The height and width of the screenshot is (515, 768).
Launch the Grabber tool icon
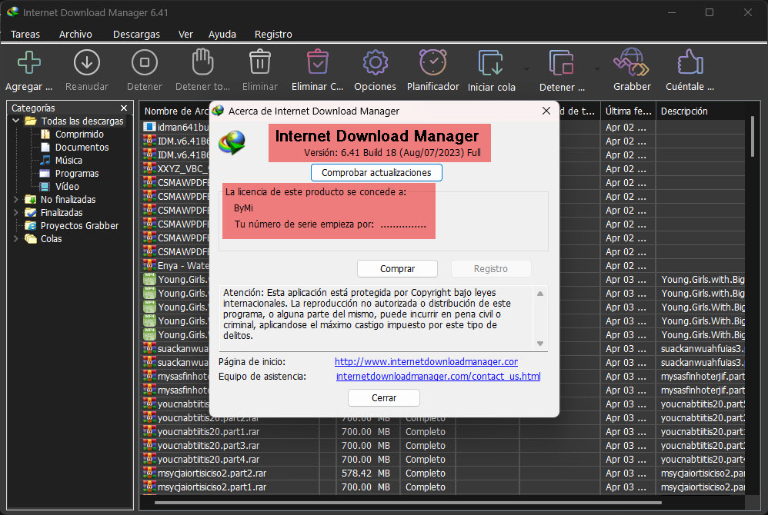631,62
